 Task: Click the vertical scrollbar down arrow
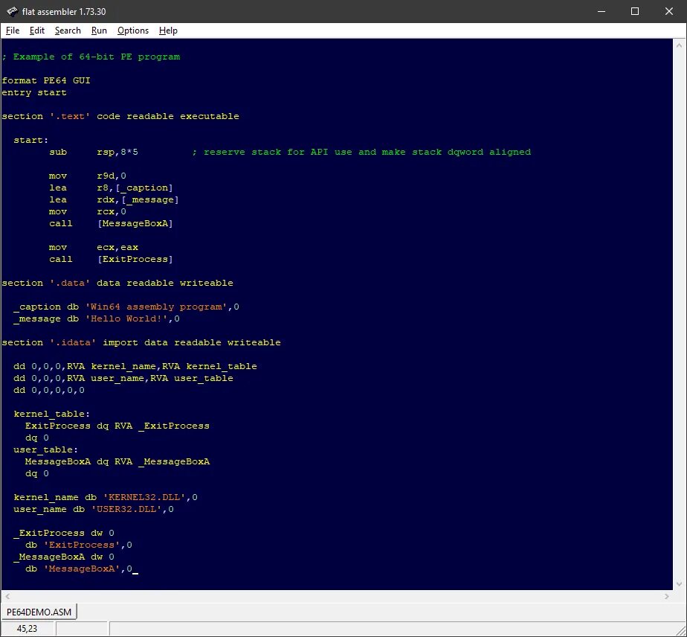[x=679, y=584]
